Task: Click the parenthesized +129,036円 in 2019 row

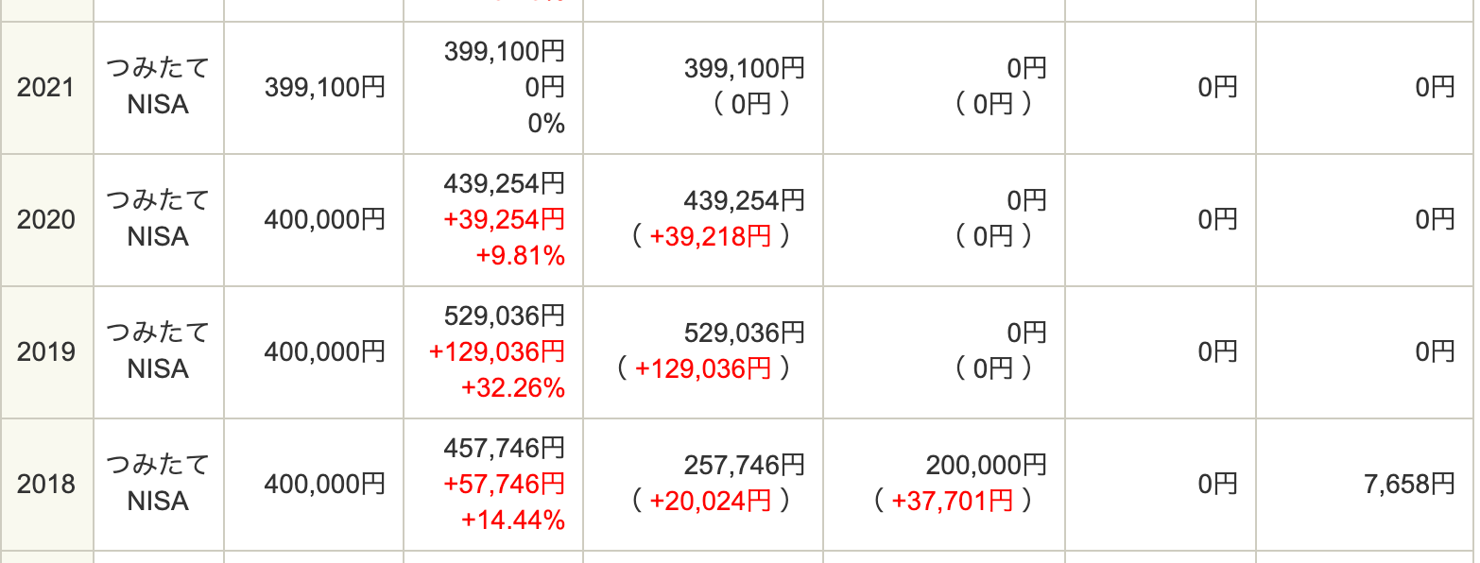Action: pos(703,369)
